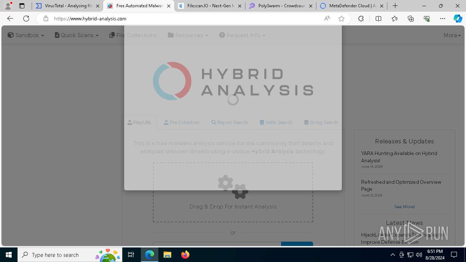
Task: Switch to the File Collection tab
Action: click(x=182, y=123)
